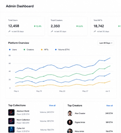Image resolution: width=121 pixels, height=133 pixels.
Task: Click the Cyber Art collection name
Action: pyautogui.click(x=21, y=128)
